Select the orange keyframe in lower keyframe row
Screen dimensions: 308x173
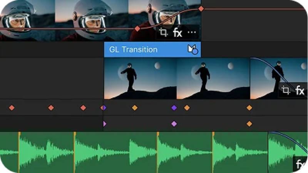click(x=249, y=124)
